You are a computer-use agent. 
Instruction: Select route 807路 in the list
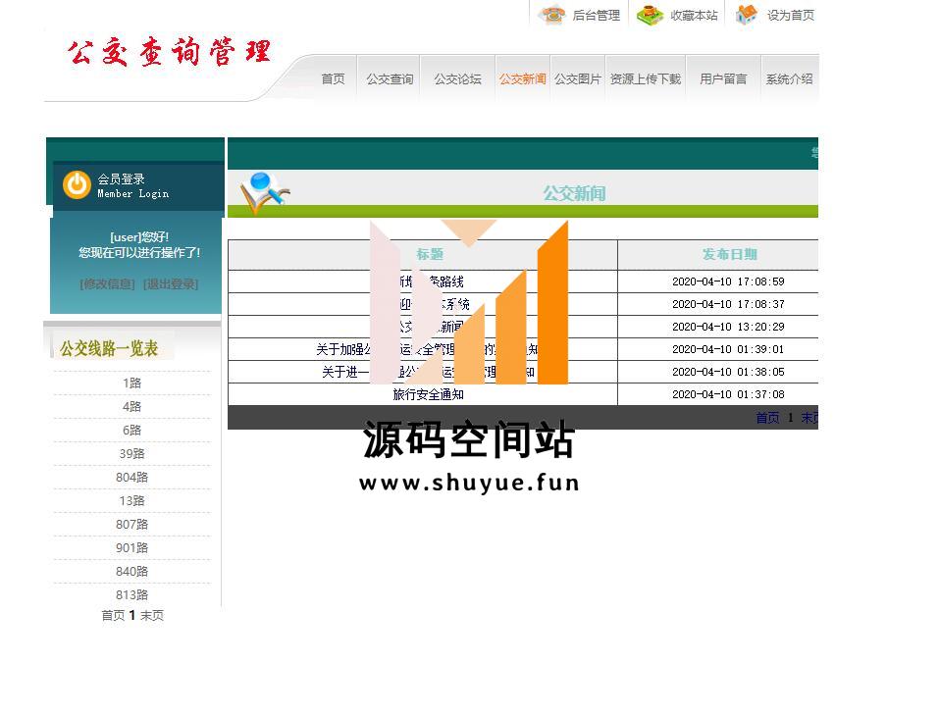click(131, 525)
